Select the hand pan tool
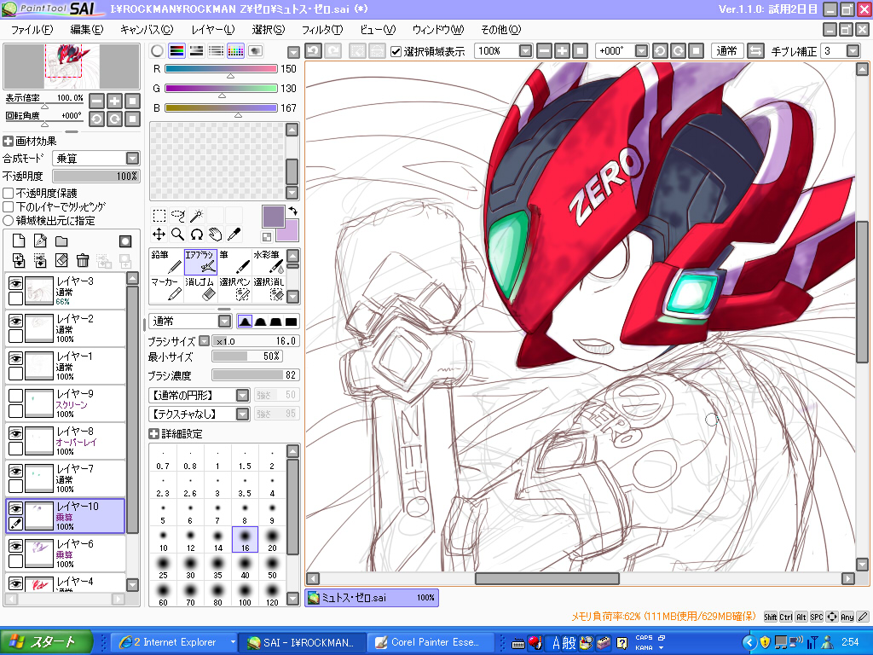 pos(214,234)
